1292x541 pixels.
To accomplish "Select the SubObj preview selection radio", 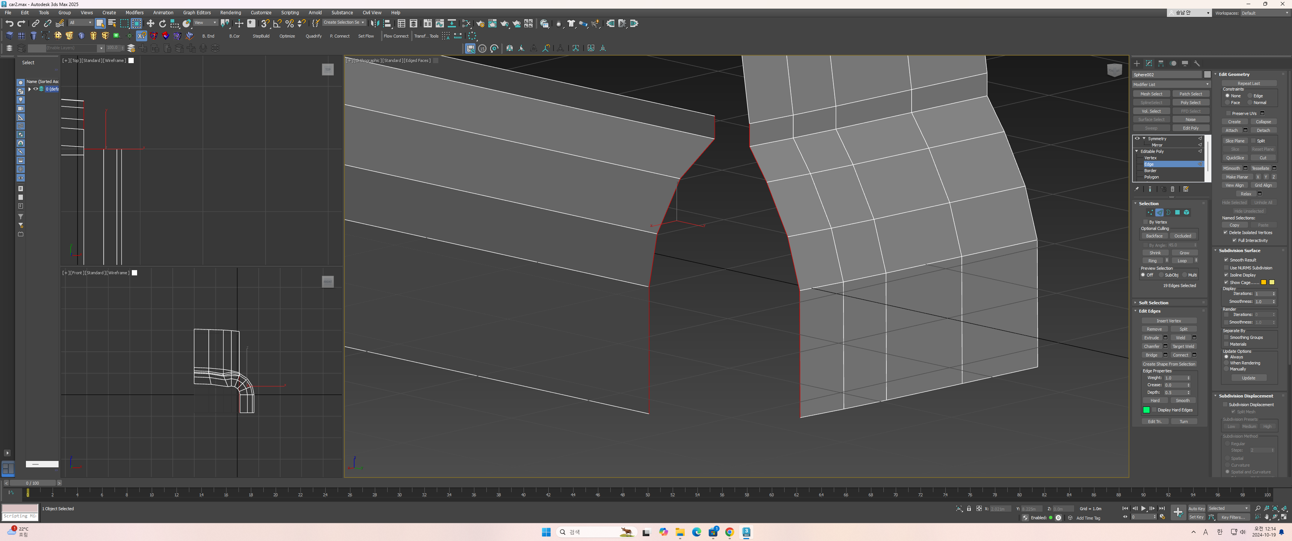I will 1161,275.
